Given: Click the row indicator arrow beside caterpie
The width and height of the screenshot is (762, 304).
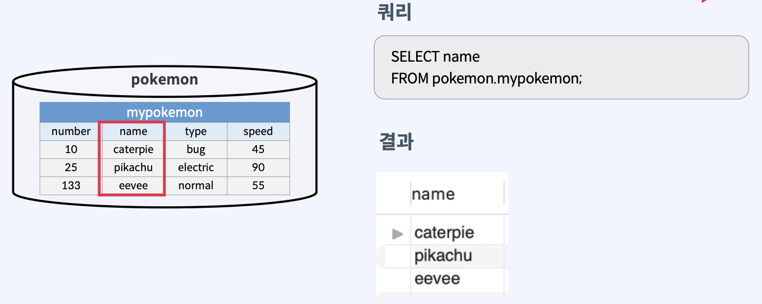Looking at the screenshot, I should click(397, 233).
